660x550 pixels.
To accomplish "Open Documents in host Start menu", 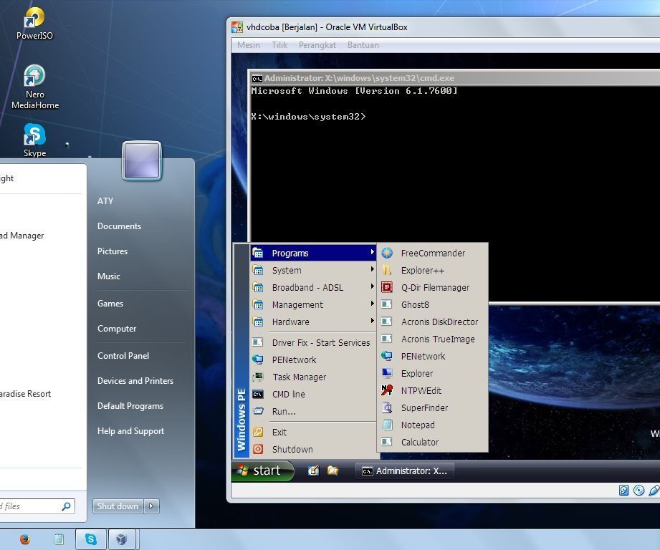I will [119, 226].
